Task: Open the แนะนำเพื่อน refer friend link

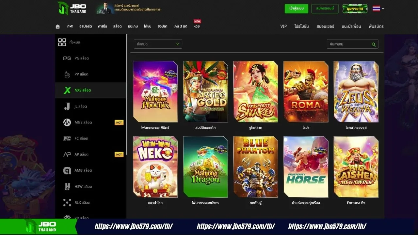Action: pos(351,26)
